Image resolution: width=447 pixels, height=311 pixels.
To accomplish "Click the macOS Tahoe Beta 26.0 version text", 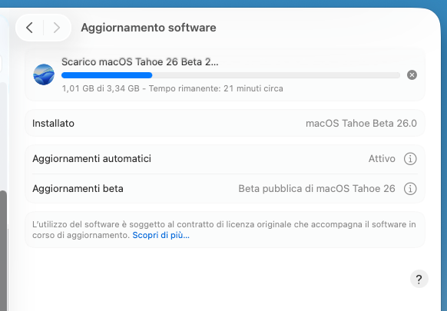I will coord(361,124).
